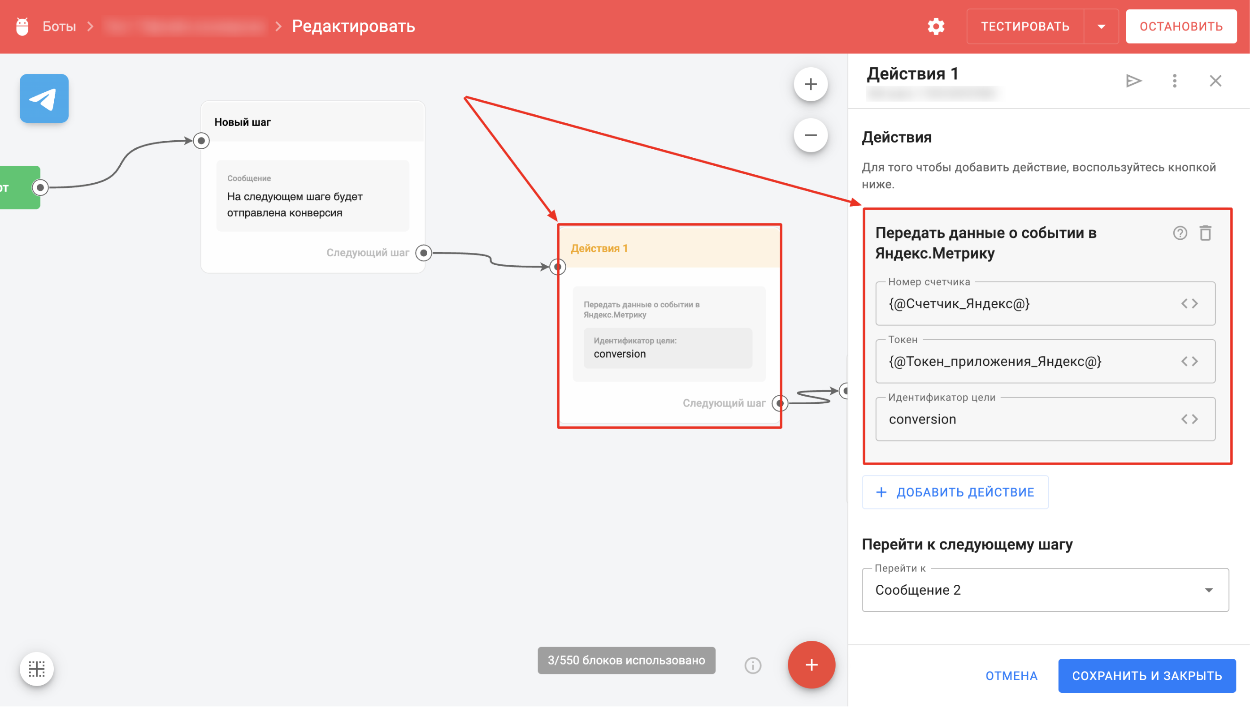The width and height of the screenshot is (1250, 717).
Task: Open block usage info icon
Action: pyautogui.click(x=752, y=665)
